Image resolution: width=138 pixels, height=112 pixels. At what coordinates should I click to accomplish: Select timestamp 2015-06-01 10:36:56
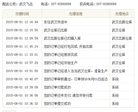click(x=22, y=95)
